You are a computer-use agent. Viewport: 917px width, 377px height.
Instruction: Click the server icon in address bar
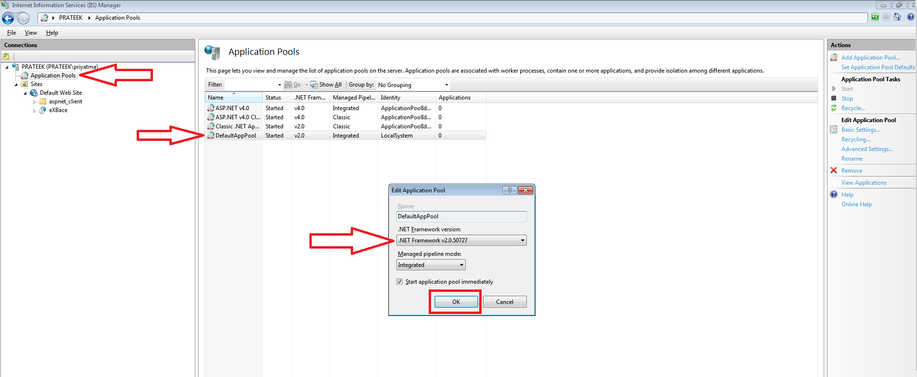click(44, 18)
